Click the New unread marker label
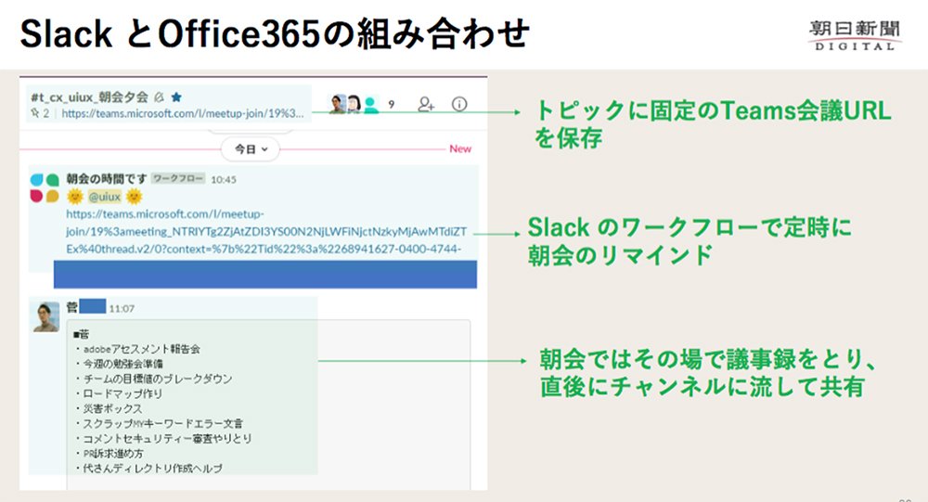Screen dimensions: 928x502 [x=460, y=148]
